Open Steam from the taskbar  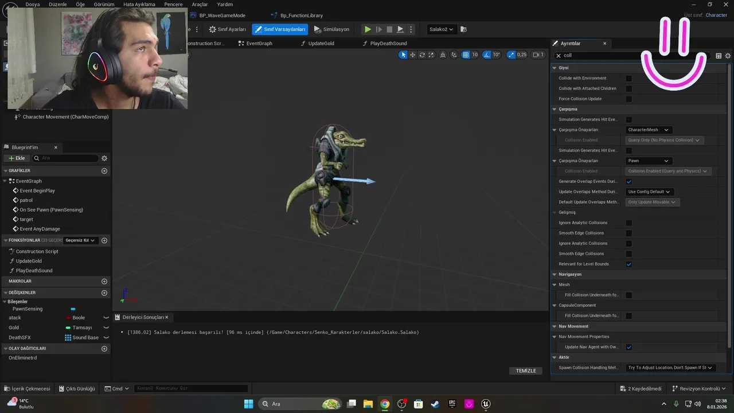point(435,404)
